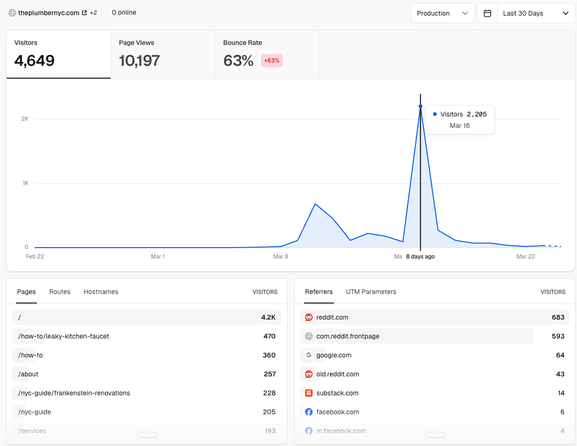Image resolution: width=577 pixels, height=446 pixels.
Task: Click the +2 additional domains badge
Action: point(93,13)
